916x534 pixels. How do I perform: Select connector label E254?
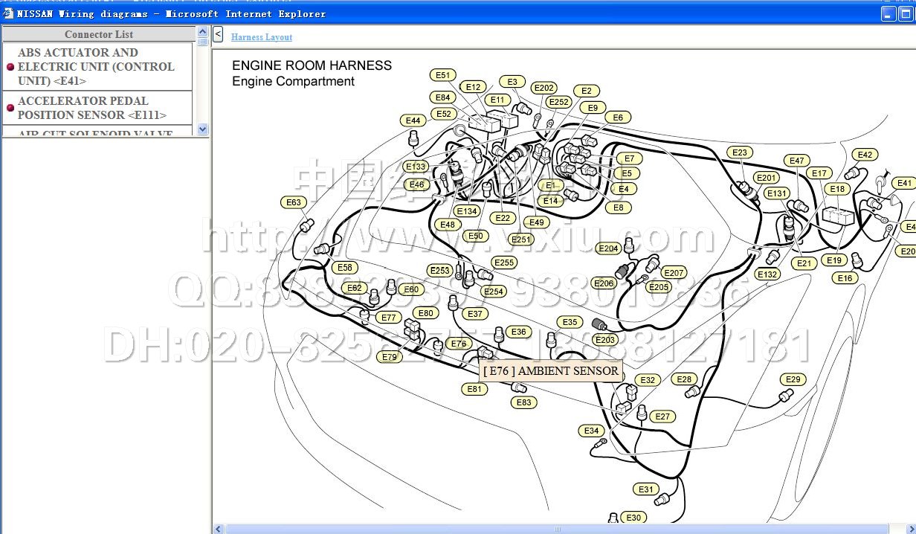494,292
